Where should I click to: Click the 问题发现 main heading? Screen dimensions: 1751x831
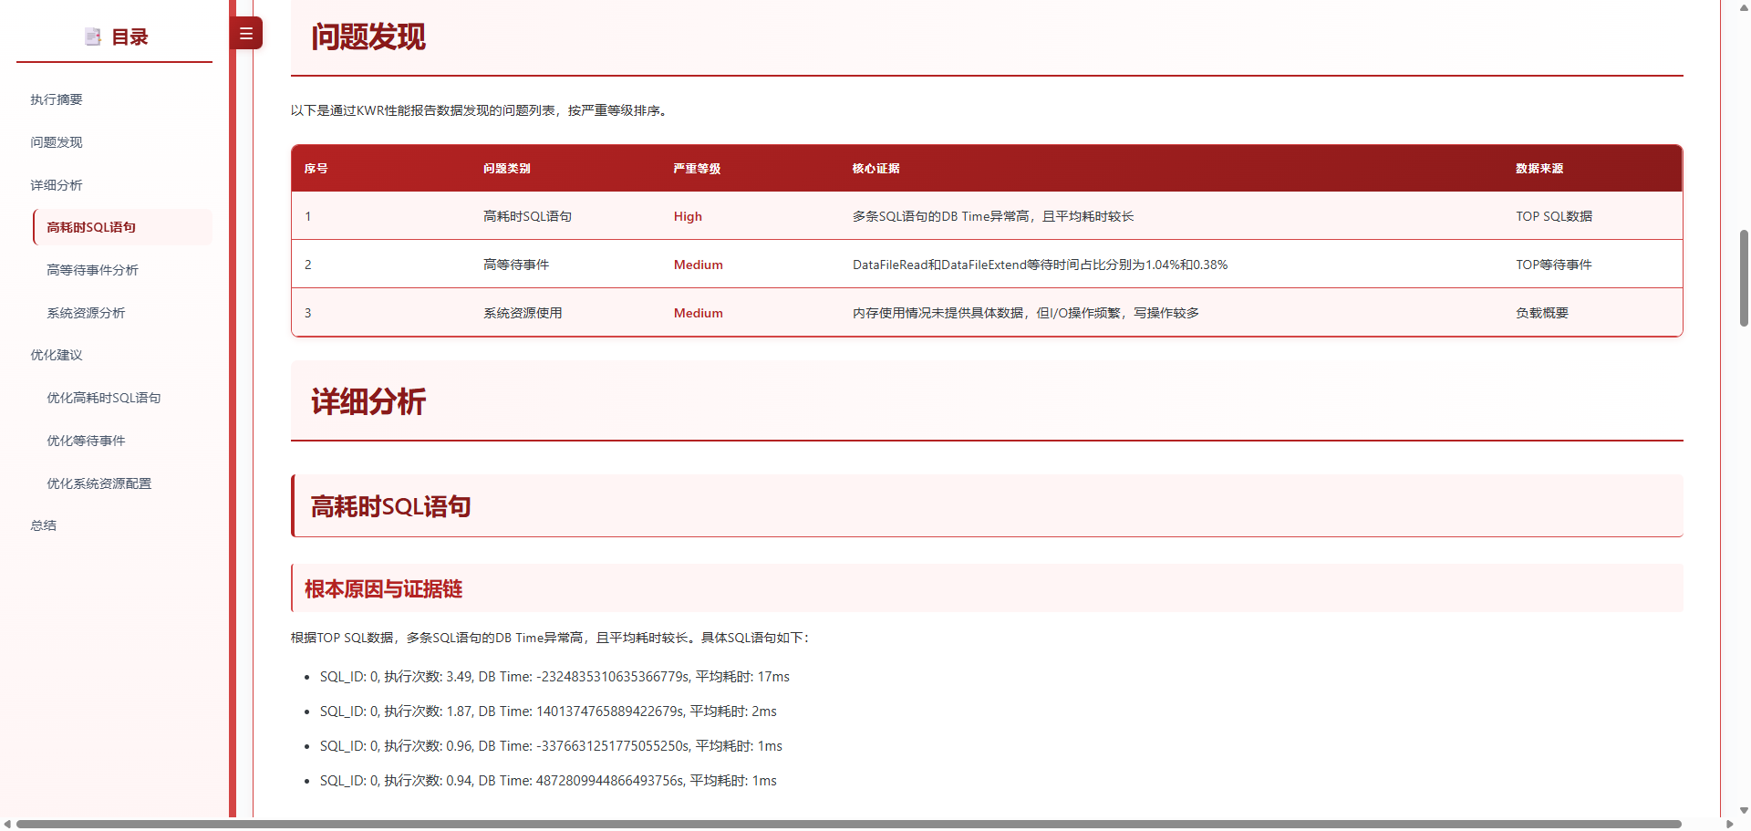point(368,36)
